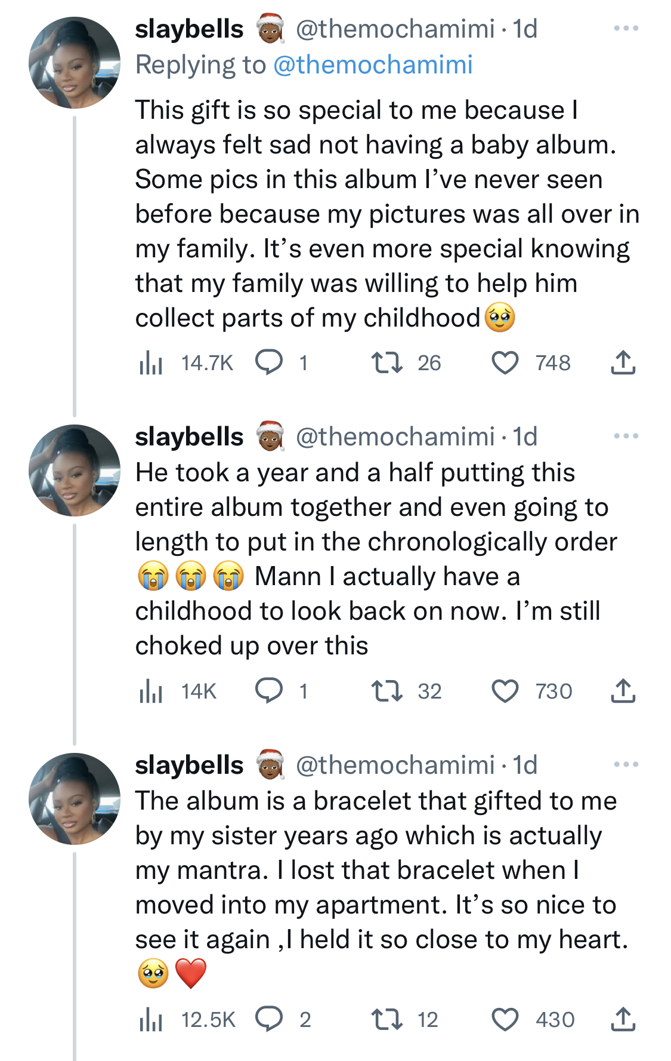Open more options on the first tweet
The image size is (671, 1061).
(626, 29)
